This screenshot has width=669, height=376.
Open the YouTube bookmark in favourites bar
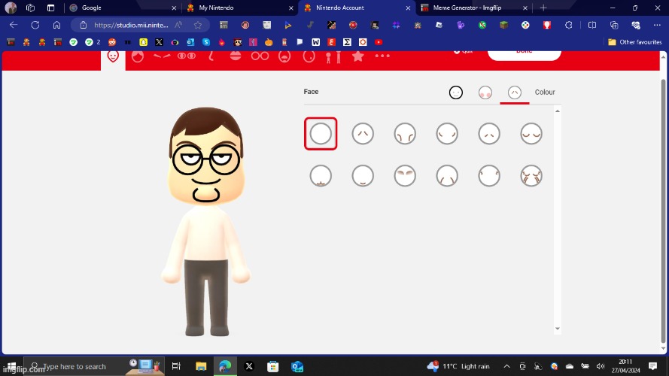pos(379,42)
